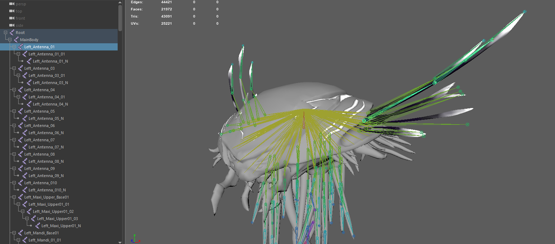Image resolution: width=555 pixels, height=244 pixels.
Task: Collapse the Left_Antenna_01 branch
Action: (14, 47)
